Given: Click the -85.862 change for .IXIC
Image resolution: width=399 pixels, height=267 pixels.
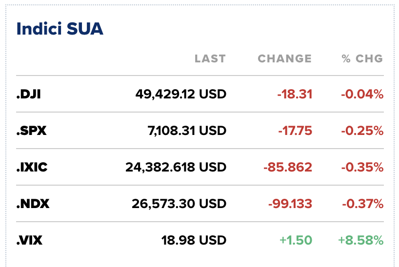Looking at the screenshot, I should click(x=288, y=167).
